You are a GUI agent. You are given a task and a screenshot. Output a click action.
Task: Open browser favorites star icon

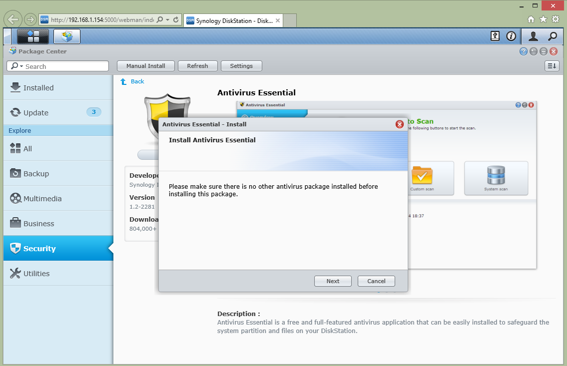click(543, 19)
